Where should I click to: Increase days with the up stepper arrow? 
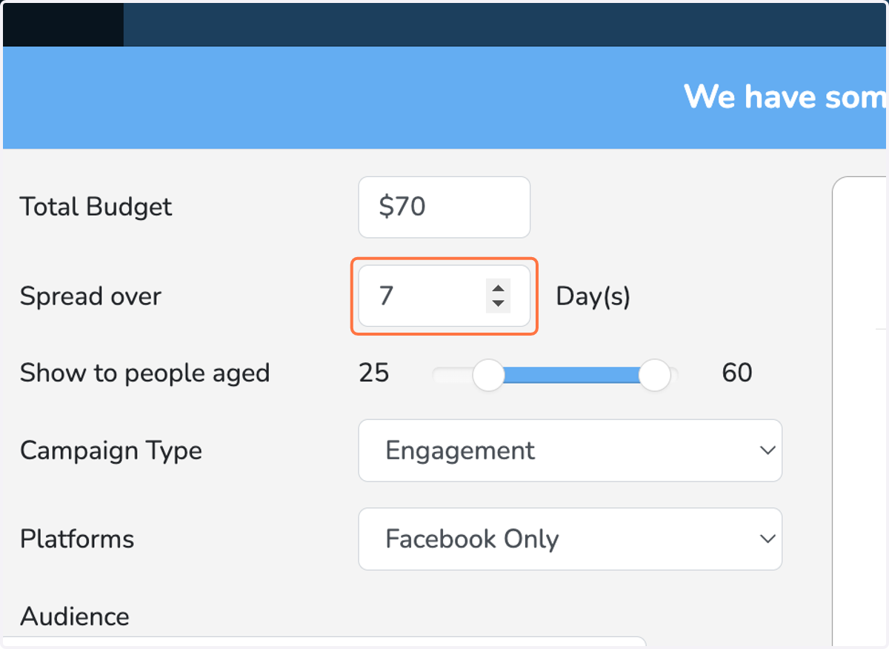tap(498, 289)
